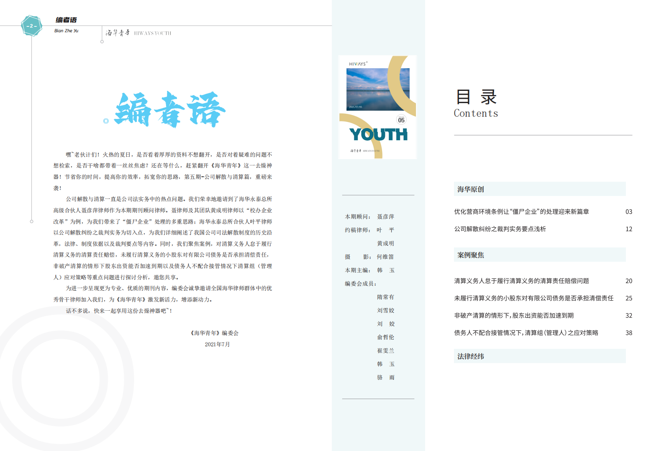Click page number 20

tap(629, 281)
